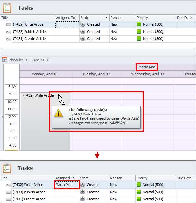
Task: Select the (T433) Publish Article row in the bottom list
Action: 29,192
